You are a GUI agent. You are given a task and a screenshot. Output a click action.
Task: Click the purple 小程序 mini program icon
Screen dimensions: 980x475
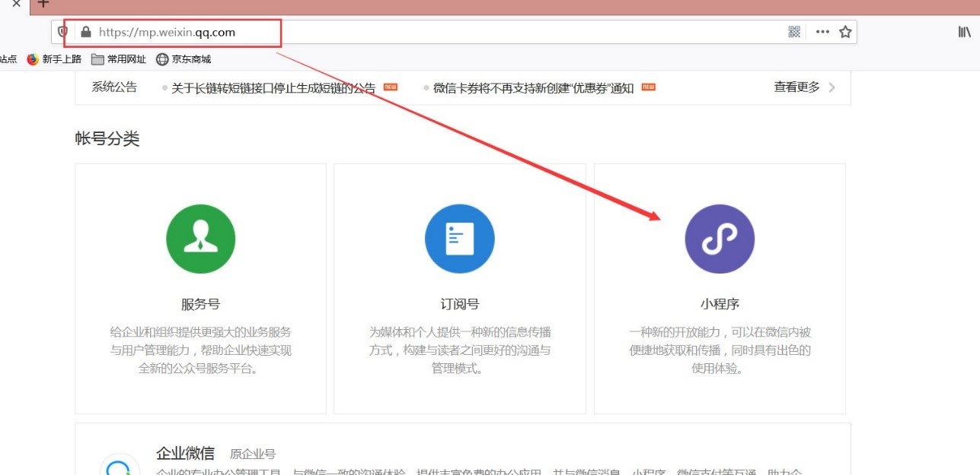pos(720,239)
